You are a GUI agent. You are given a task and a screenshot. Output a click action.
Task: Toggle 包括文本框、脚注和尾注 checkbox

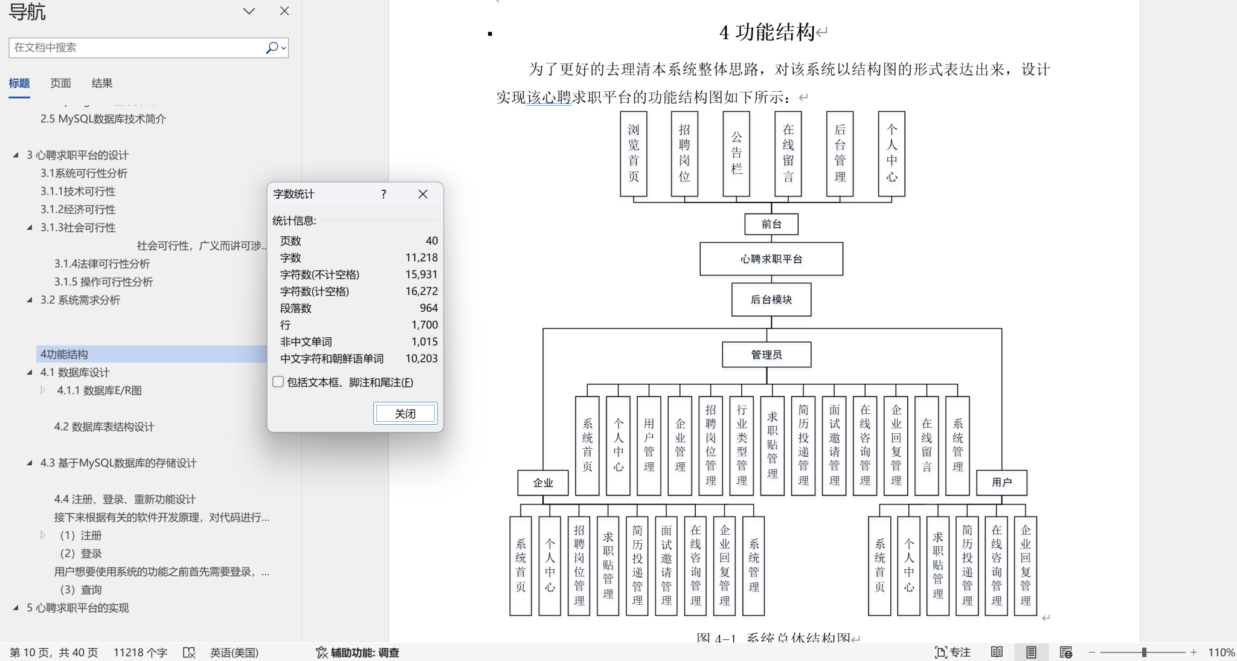point(278,382)
